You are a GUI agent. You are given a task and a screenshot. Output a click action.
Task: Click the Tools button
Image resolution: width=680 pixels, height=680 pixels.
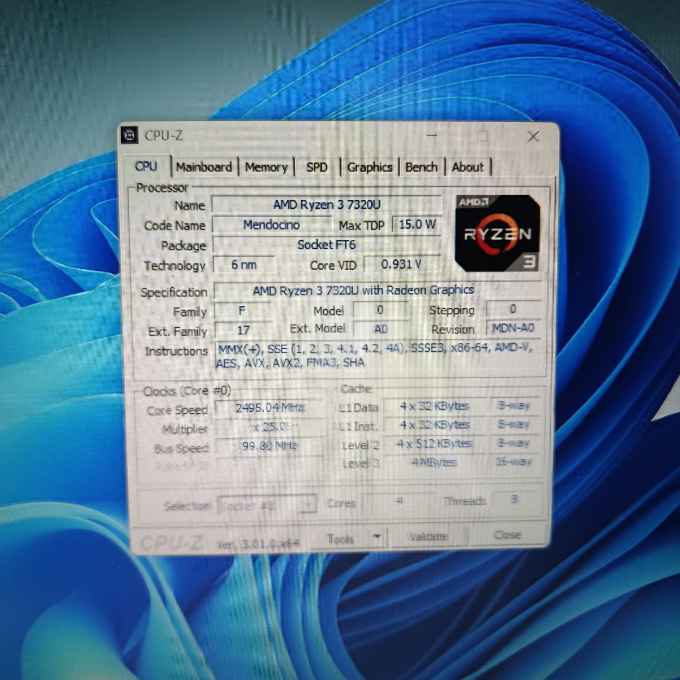pos(340,539)
